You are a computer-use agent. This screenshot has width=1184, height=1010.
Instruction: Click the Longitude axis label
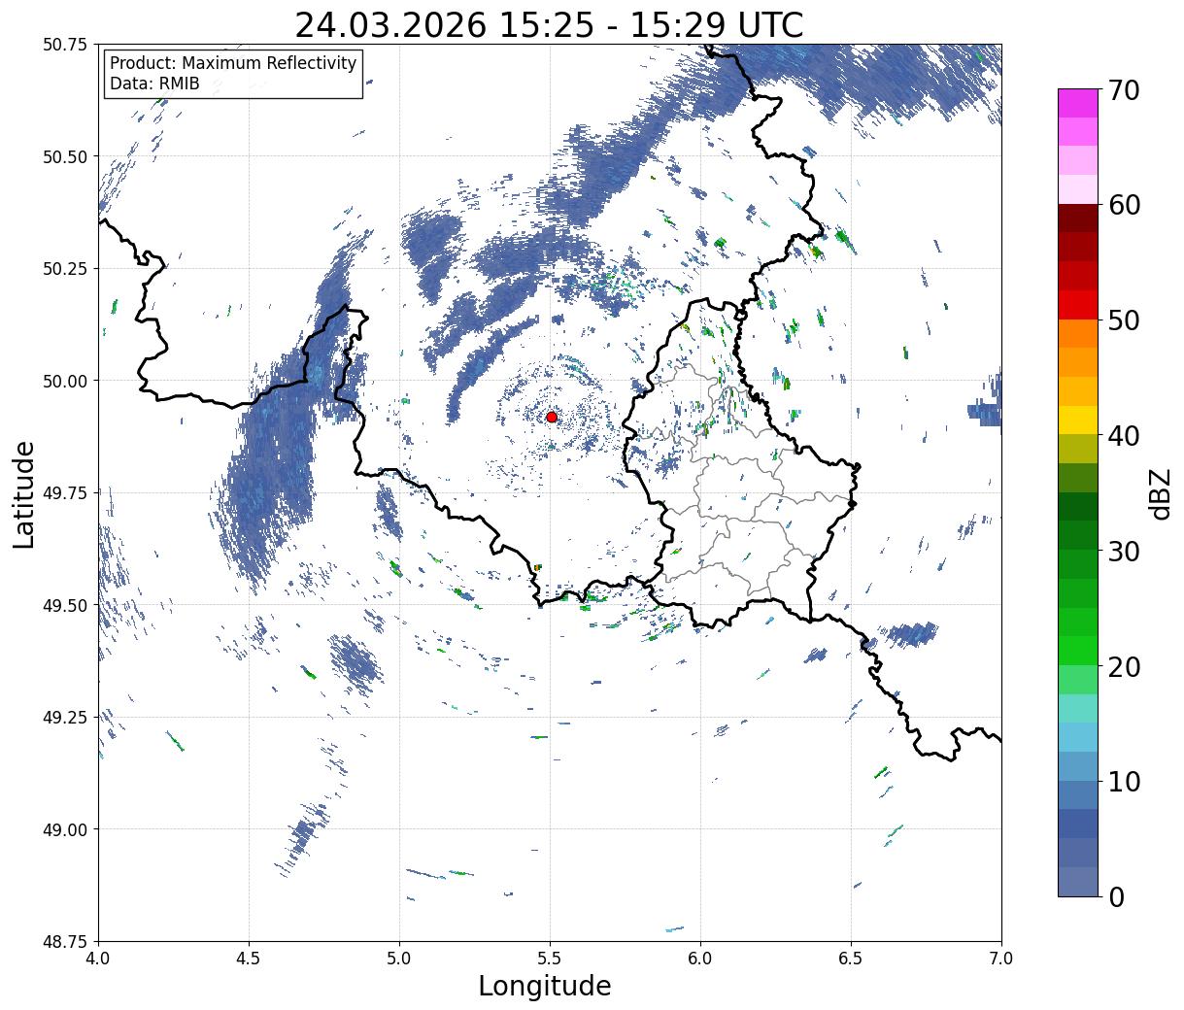pos(545,986)
